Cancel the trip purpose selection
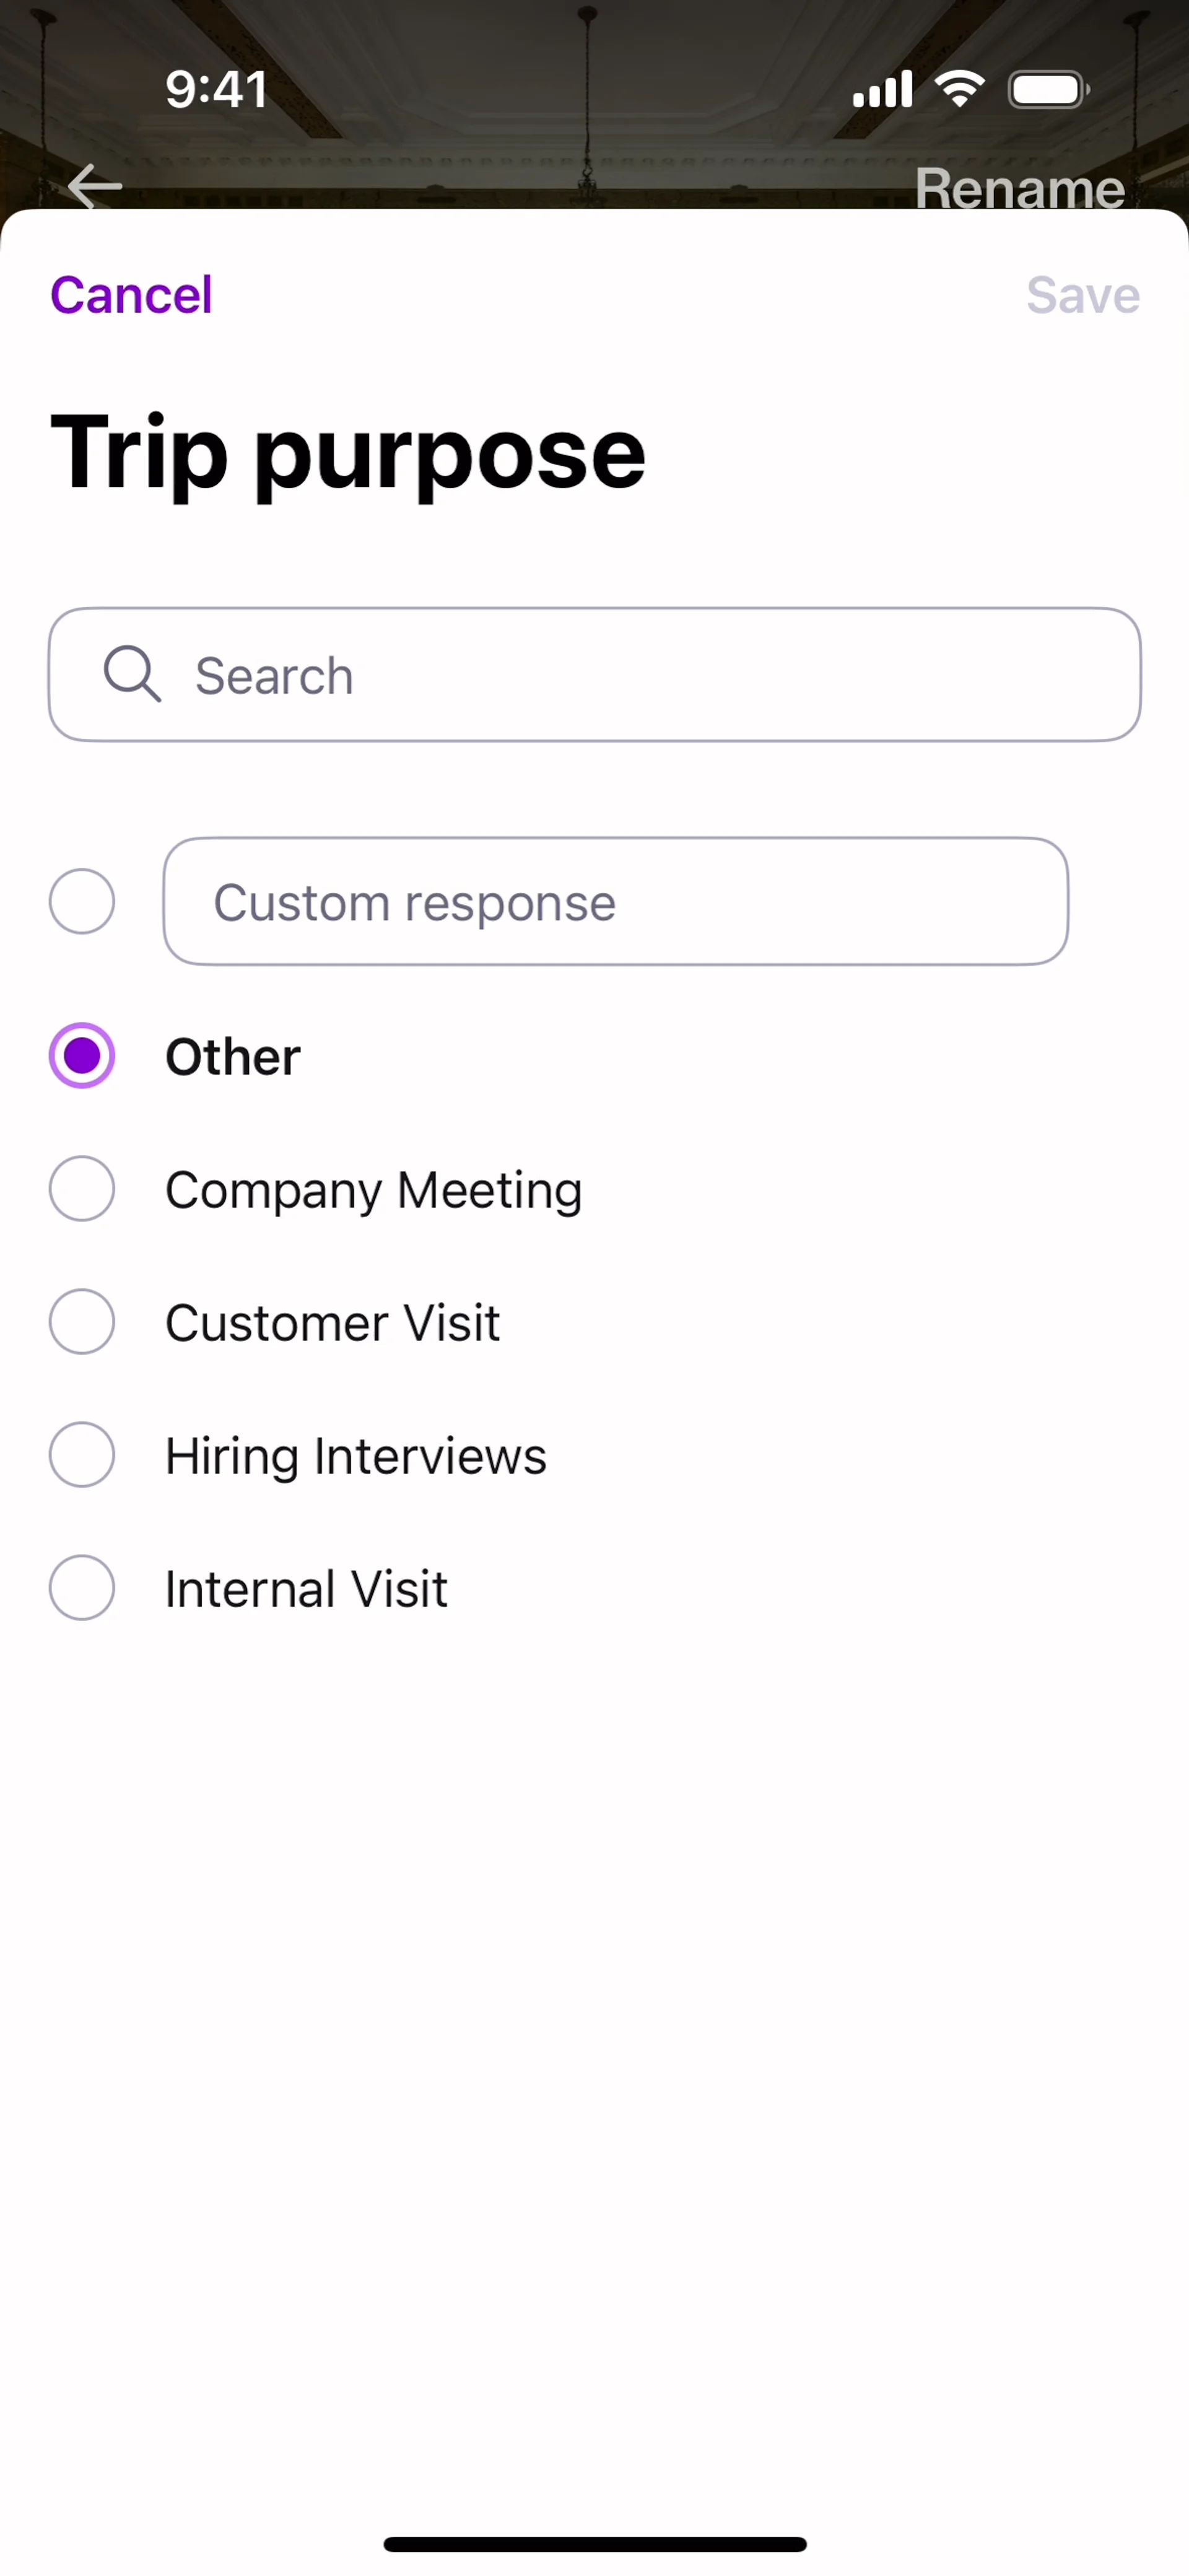The width and height of the screenshot is (1189, 2576). pos(131,295)
